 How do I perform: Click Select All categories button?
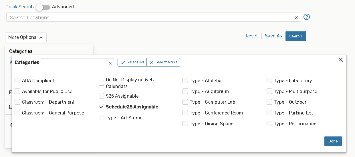point(132,62)
